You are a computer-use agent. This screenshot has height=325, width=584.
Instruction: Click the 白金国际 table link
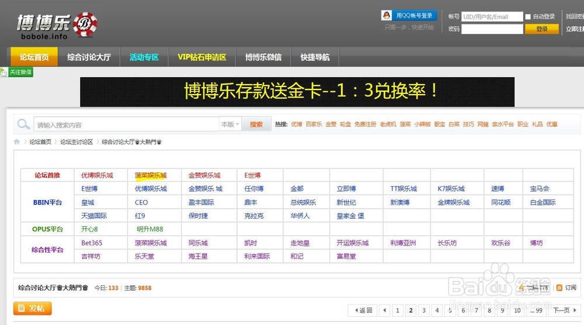tap(543, 202)
